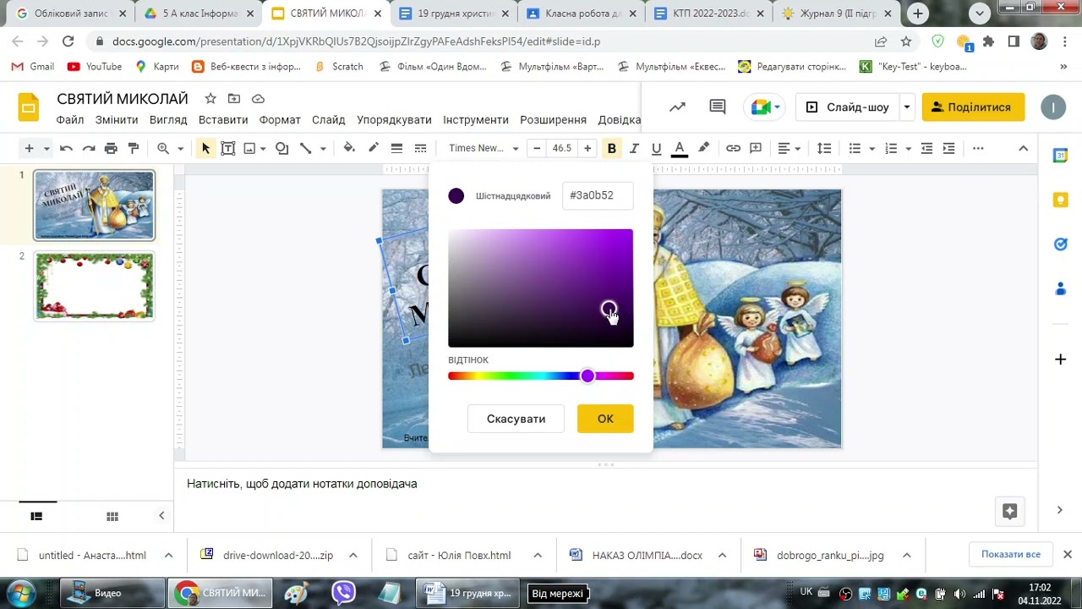Click the Fill color paint bucket
This screenshot has width=1082, height=609.
click(x=349, y=148)
